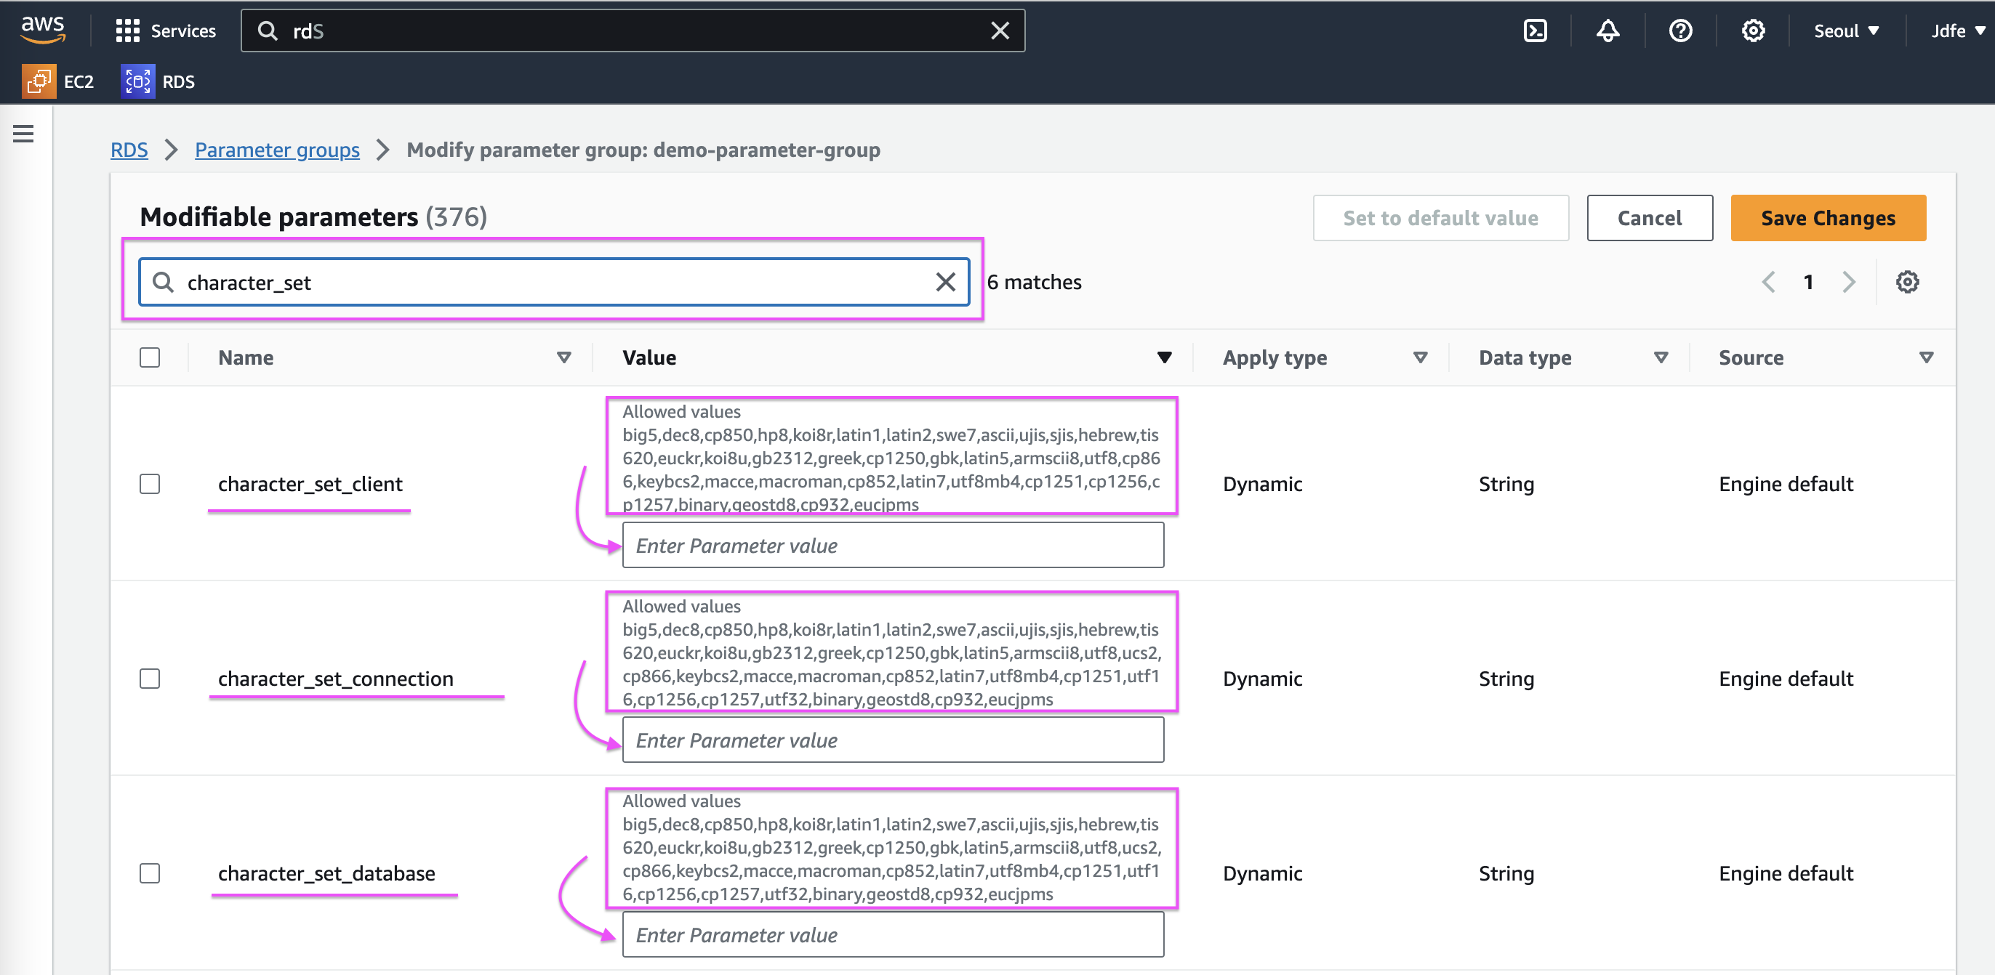This screenshot has height=975, width=1995.
Task: Go to Parameter groups breadcrumb link
Action: 276,150
